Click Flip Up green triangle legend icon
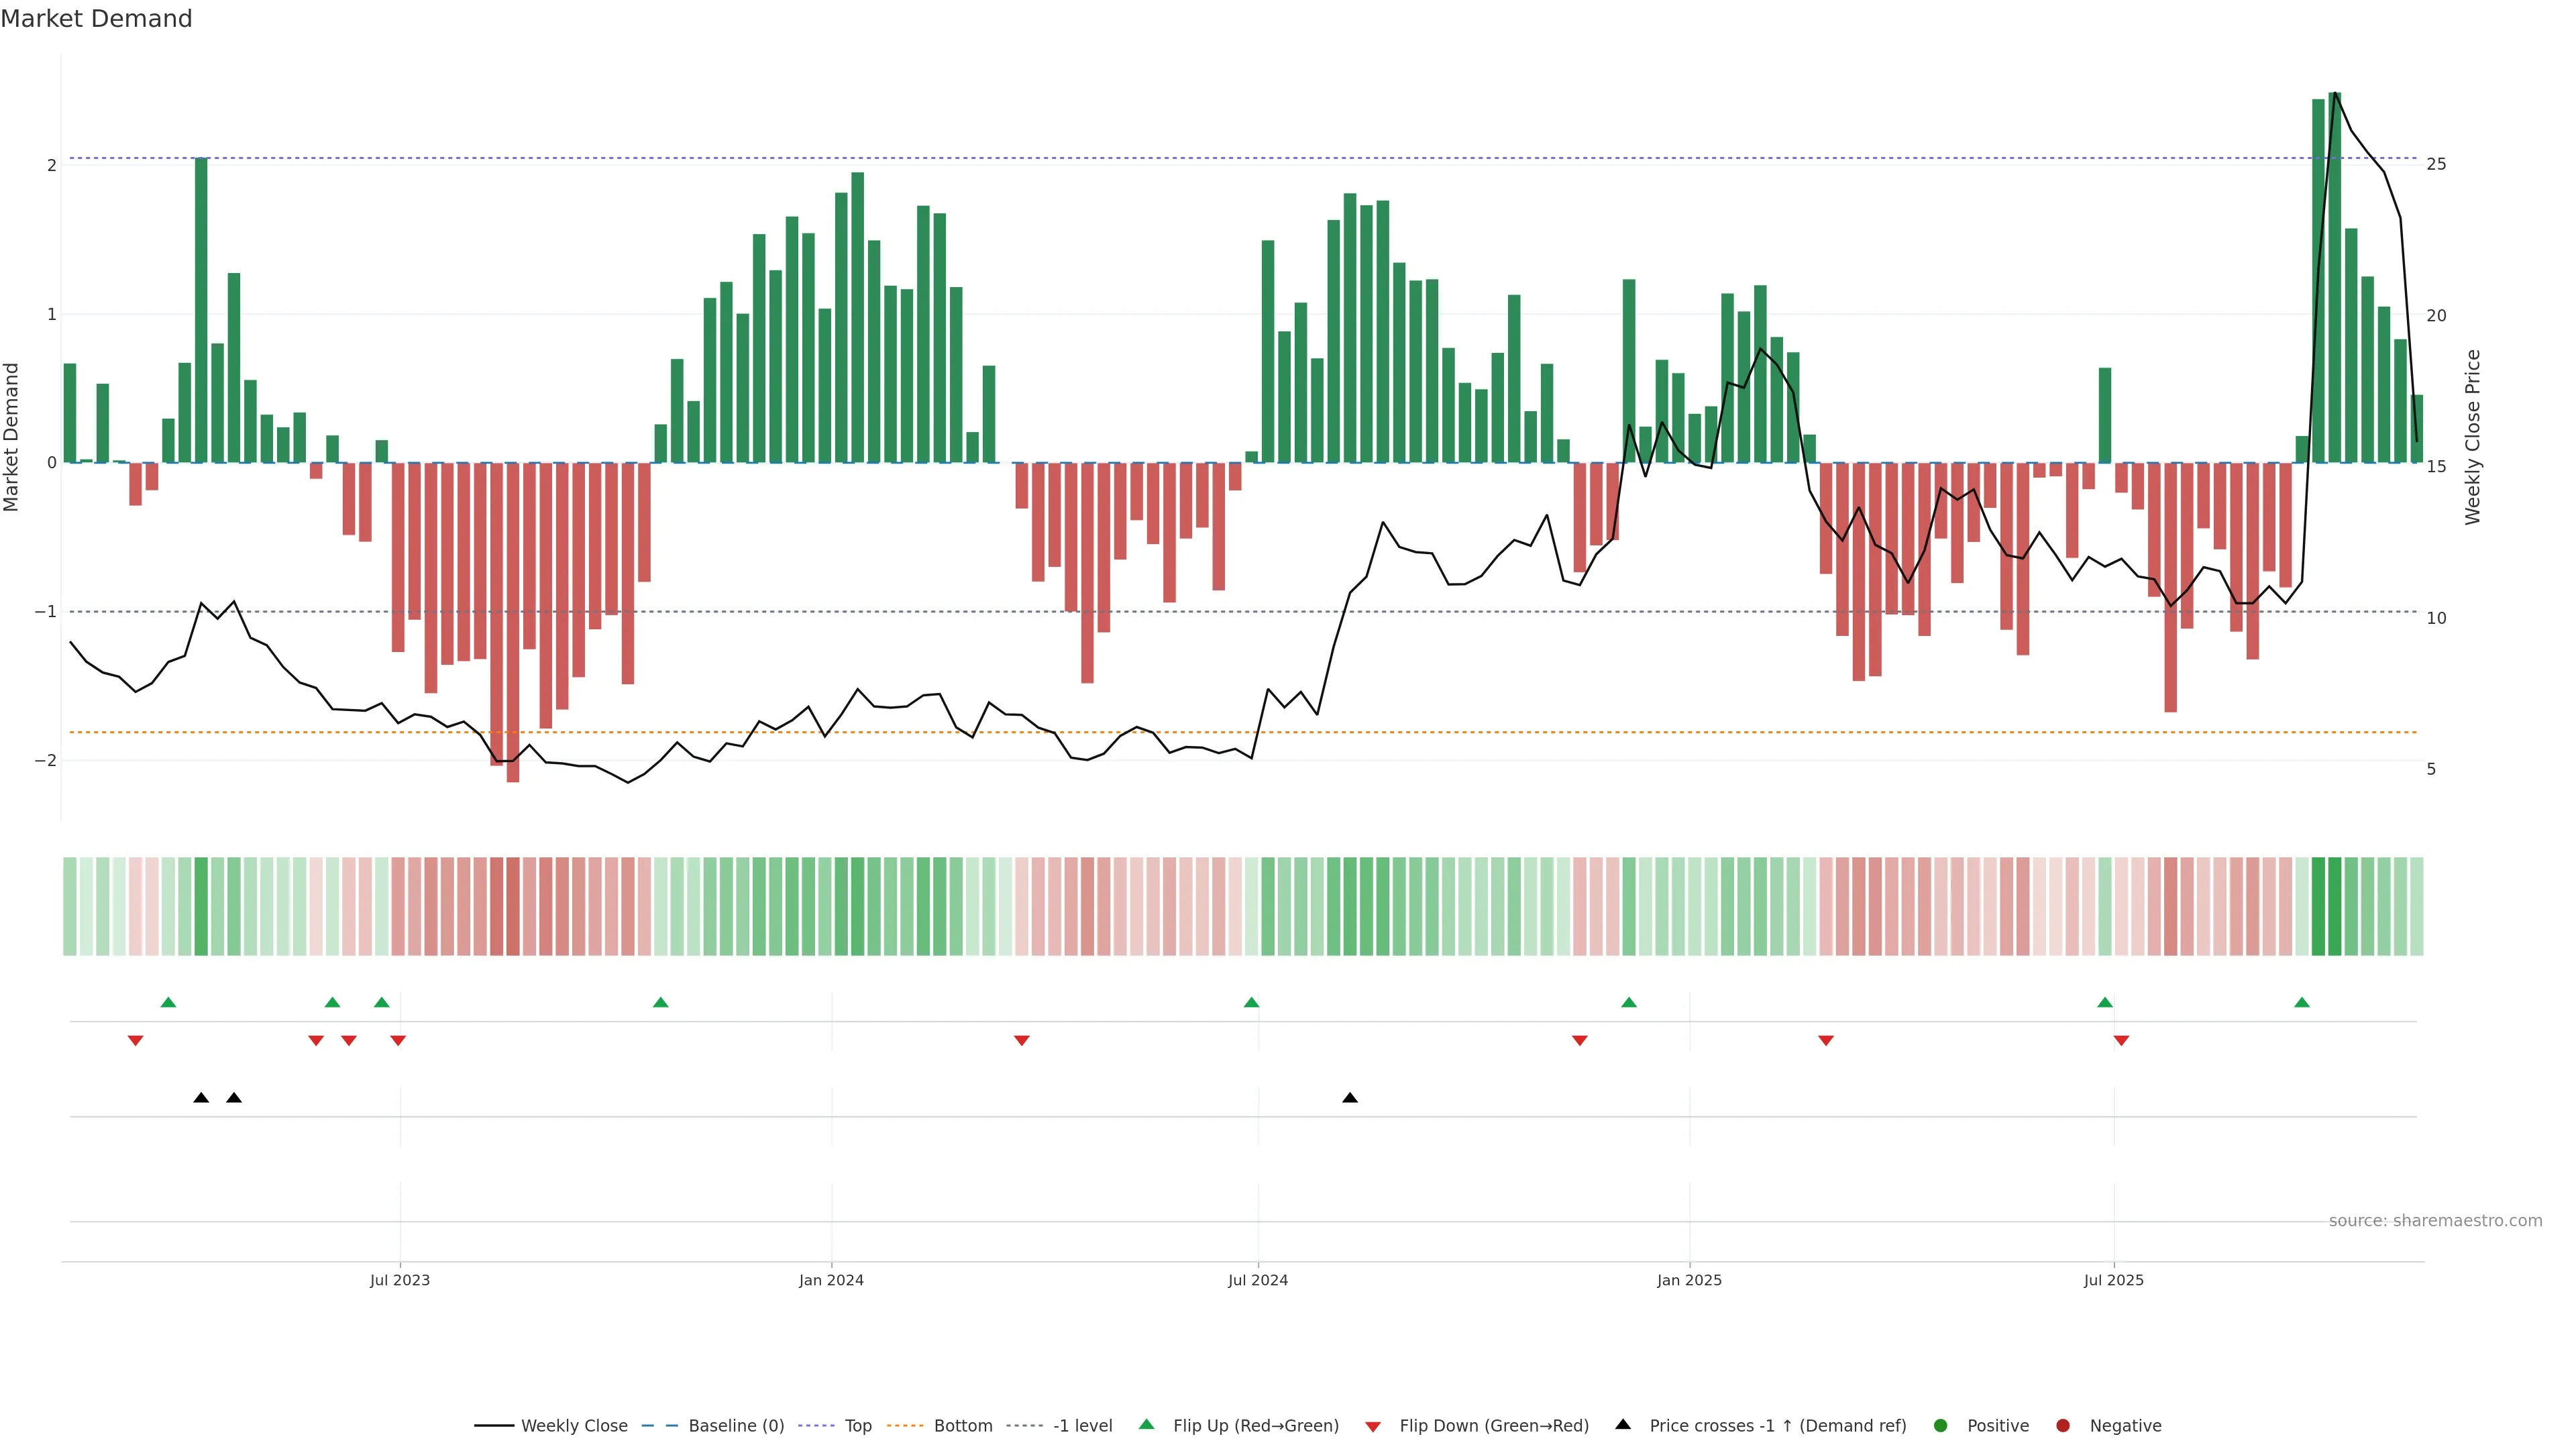Viewport: 2576px width, 1449px height. (1147, 1425)
